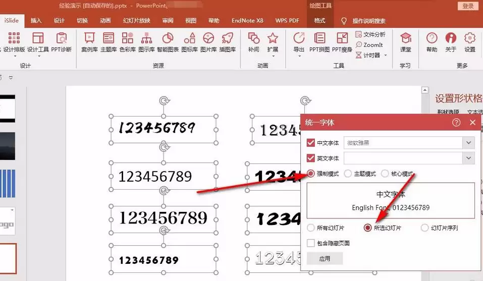The height and width of the screenshot is (281, 483).
Task: Click the 应用 apply button
Action: point(325,258)
